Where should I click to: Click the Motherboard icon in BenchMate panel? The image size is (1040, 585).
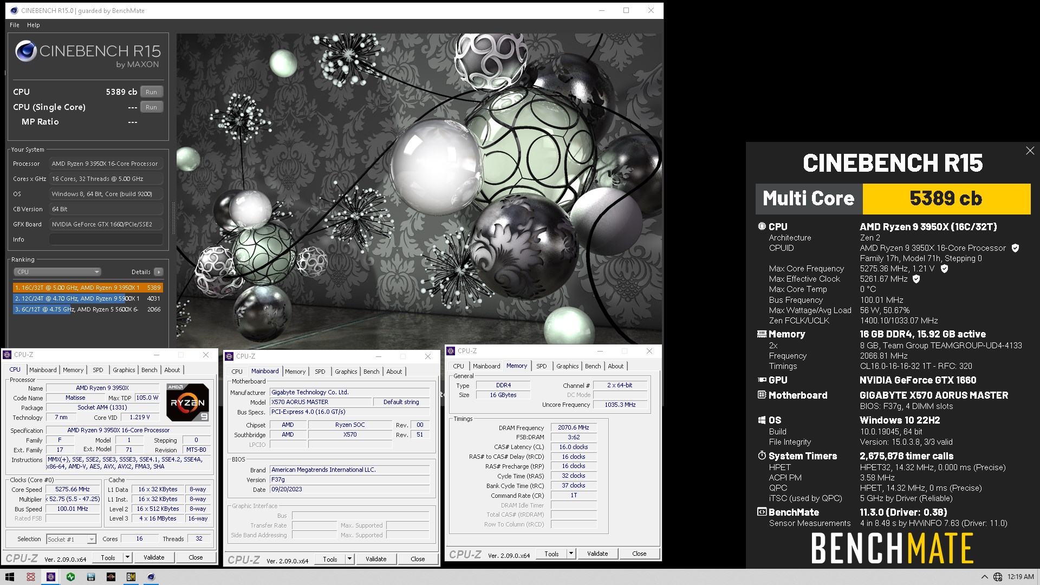coord(762,395)
